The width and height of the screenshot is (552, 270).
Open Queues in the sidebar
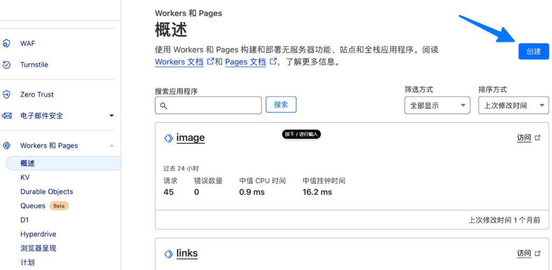(33, 205)
